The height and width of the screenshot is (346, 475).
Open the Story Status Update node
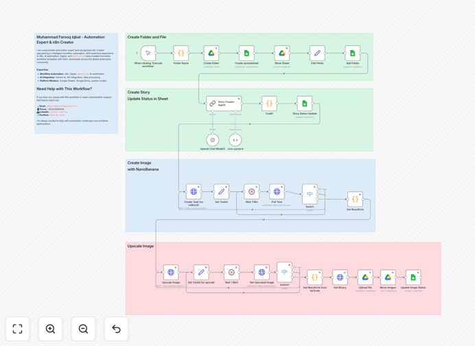[305, 103]
